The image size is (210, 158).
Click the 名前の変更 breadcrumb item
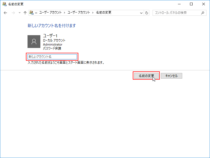click(x=103, y=13)
